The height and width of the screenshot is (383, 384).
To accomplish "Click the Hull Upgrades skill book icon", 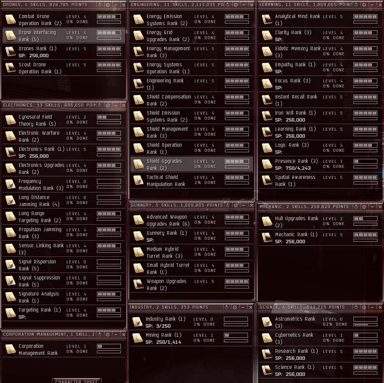I will point(267,222).
